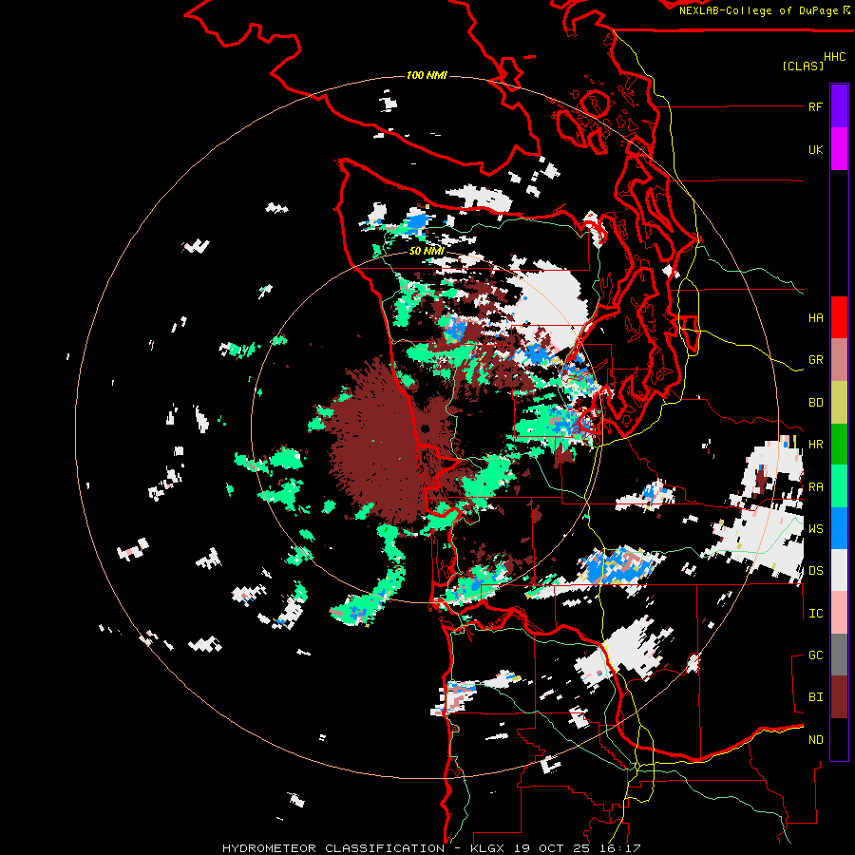The image size is (855, 855).
Task: Select the gray GC legend swatch
Action: 839,655
